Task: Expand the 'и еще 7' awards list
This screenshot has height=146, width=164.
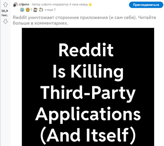Action: click(50, 10)
